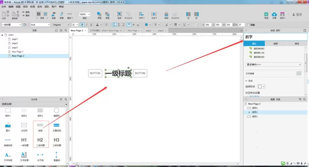Click the left BUTTON widget on canvas
Screen dimensions: 309x167
click(x=95, y=73)
